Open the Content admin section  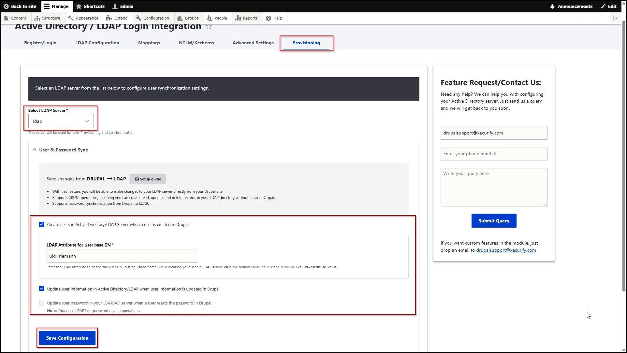click(15, 18)
